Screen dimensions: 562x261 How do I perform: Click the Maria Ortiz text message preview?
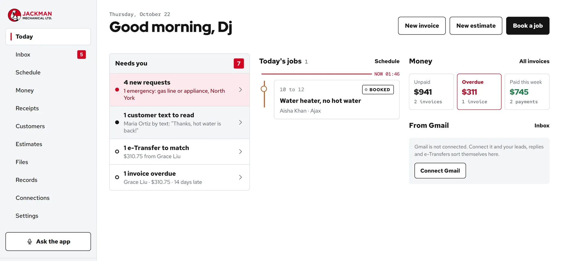coord(172,127)
